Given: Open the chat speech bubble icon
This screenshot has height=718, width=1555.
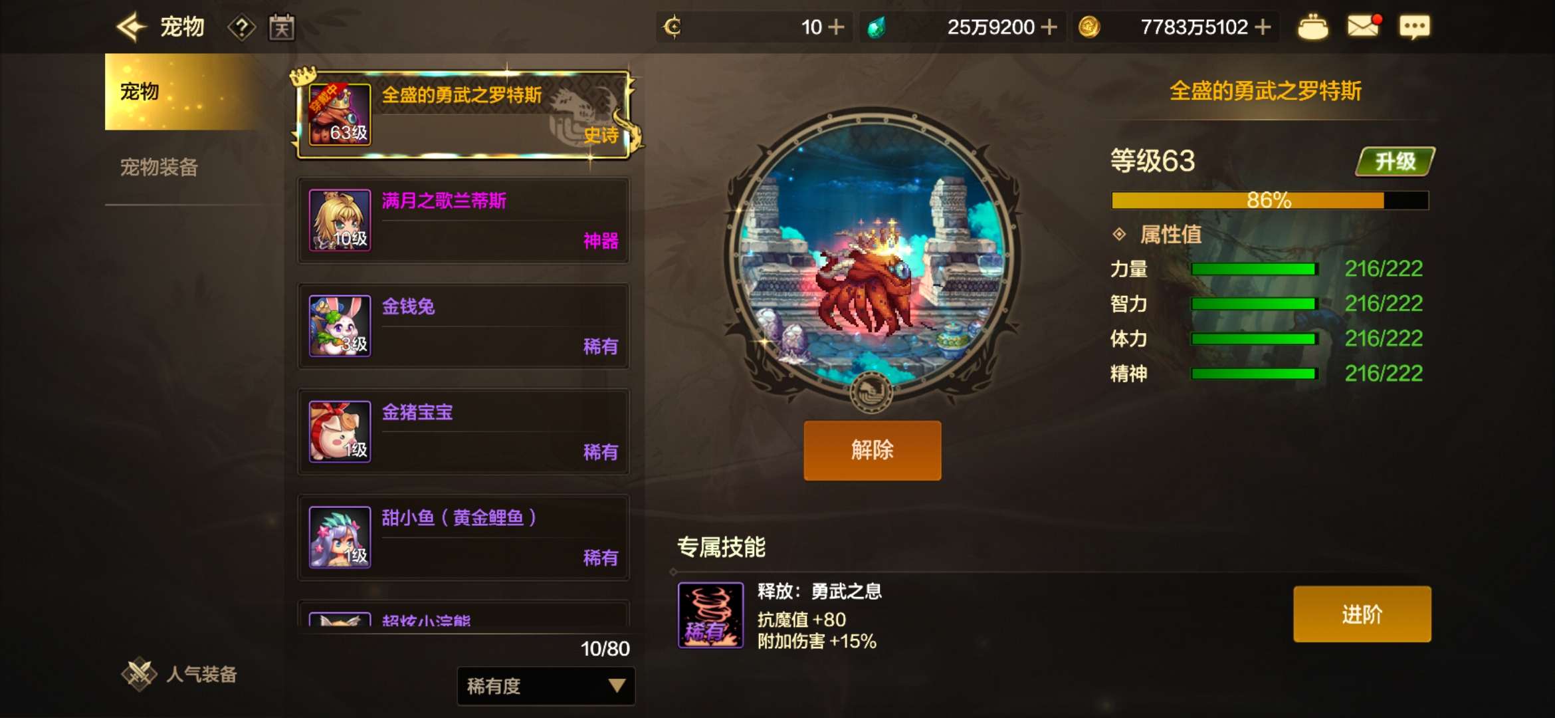Looking at the screenshot, I should click(1414, 27).
